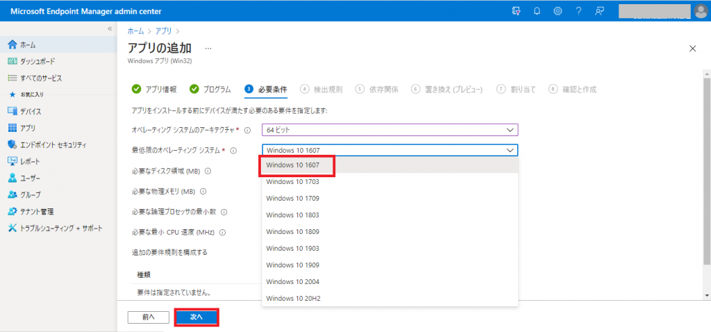The height and width of the screenshot is (332, 711).
Task: Click the scrollbar down arrow
Action: (706, 295)
